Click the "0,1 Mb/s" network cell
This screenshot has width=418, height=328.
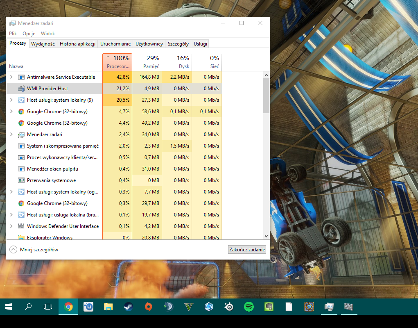207,112
